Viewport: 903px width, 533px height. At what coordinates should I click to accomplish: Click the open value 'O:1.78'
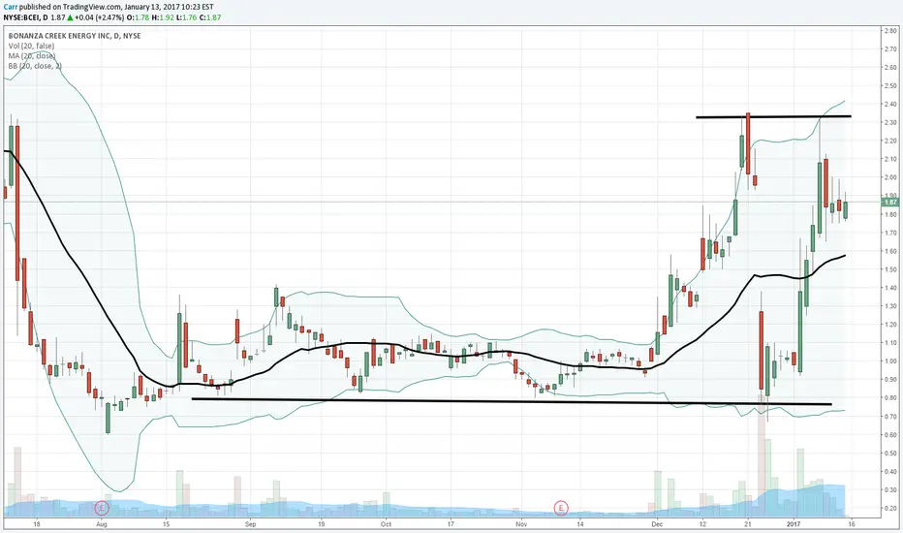[139, 17]
